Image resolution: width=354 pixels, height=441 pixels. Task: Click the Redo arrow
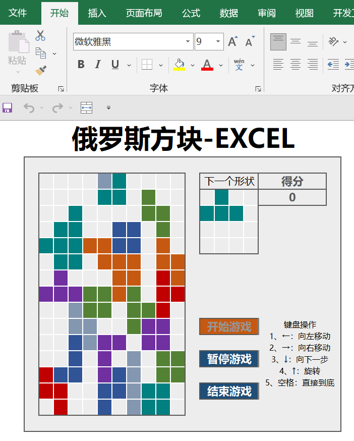(x=57, y=107)
